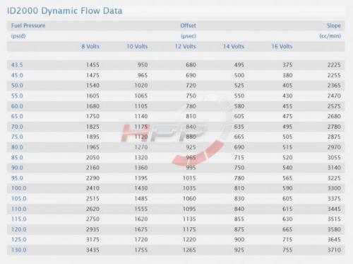Click the 60.0 fuel pressure row label
This screenshot has width=353, height=264.
[17, 106]
